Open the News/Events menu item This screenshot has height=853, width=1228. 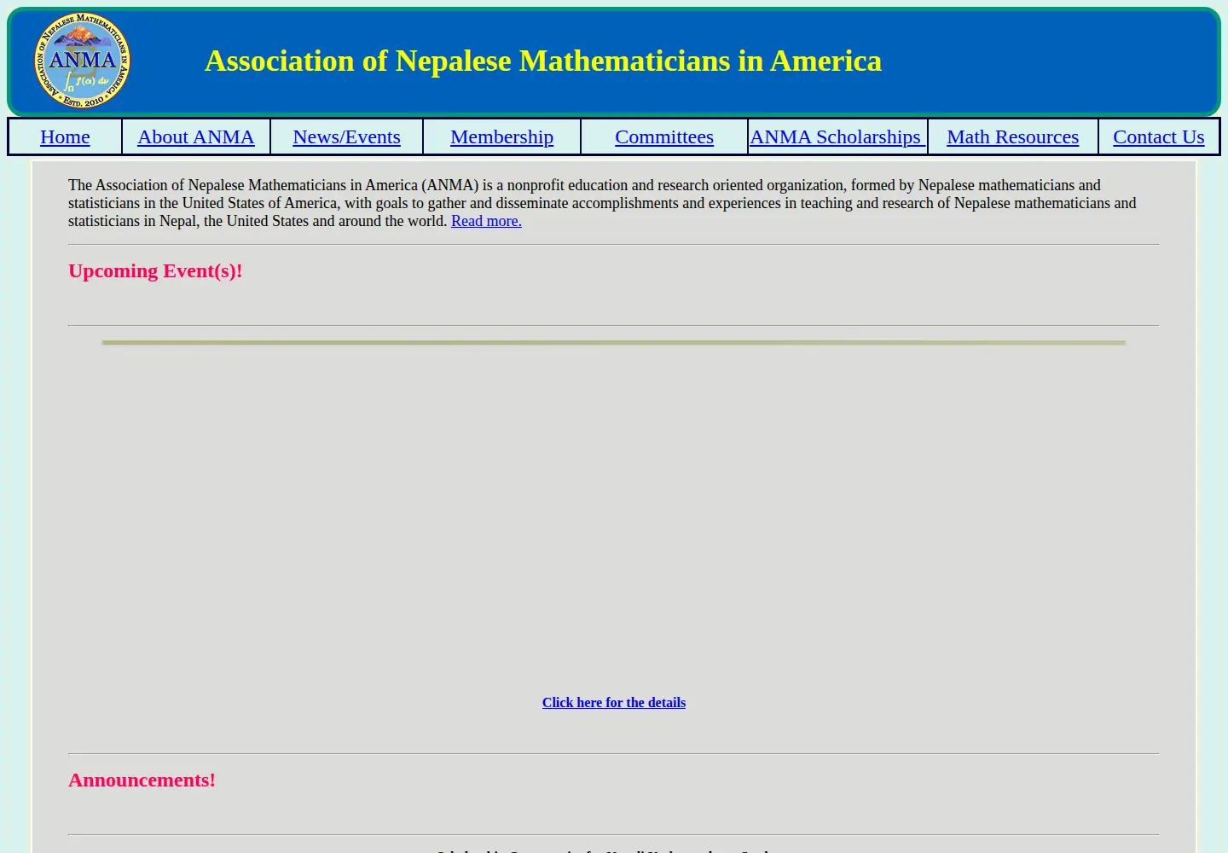(346, 136)
